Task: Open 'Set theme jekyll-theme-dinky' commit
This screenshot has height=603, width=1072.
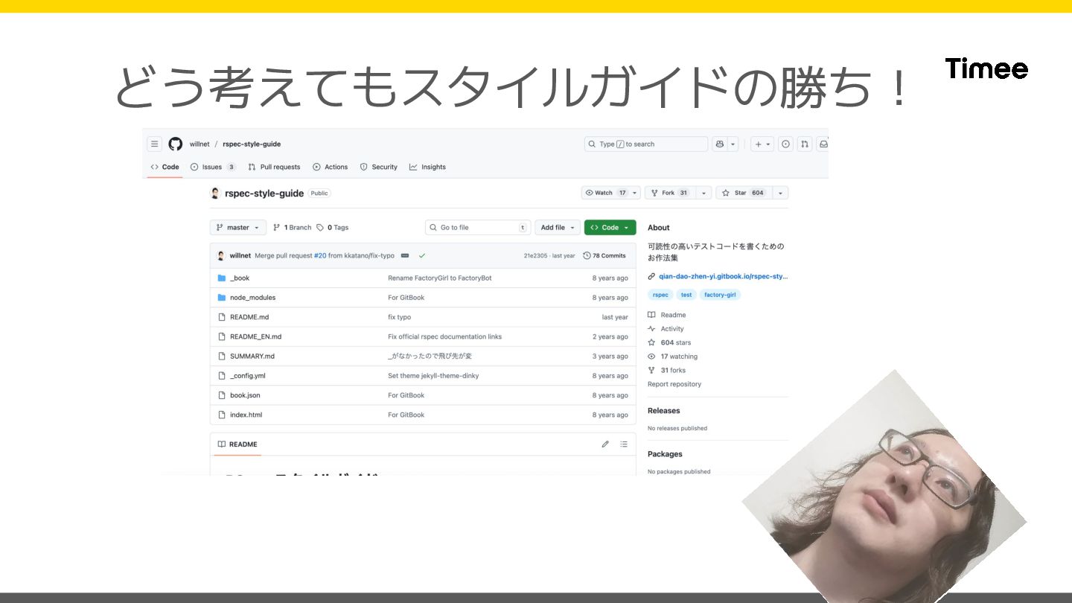Action: tap(433, 376)
